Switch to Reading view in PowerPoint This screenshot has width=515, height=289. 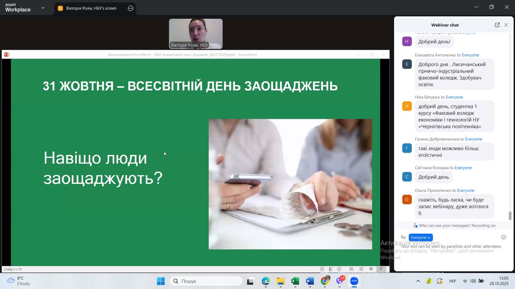coord(371,269)
